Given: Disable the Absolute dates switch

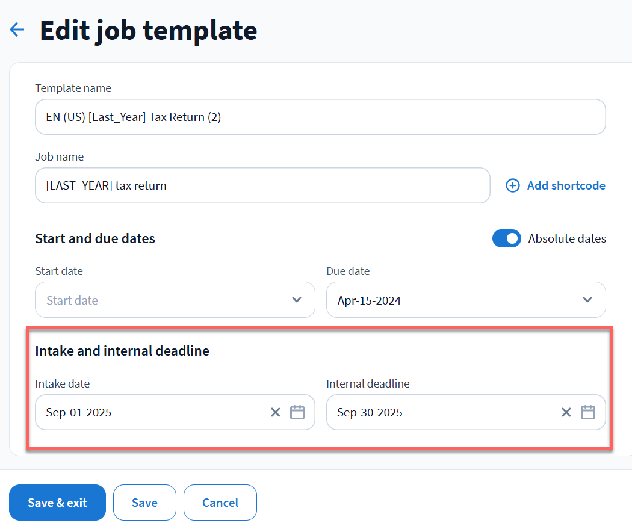Looking at the screenshot, I should [507, 238].
